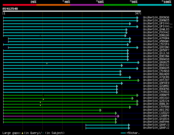Viewport: 174px width, 135px height.
Task: Click the yellow gap marker under the UniRef100_A9SXG0 bar
Action: [43, 99]
